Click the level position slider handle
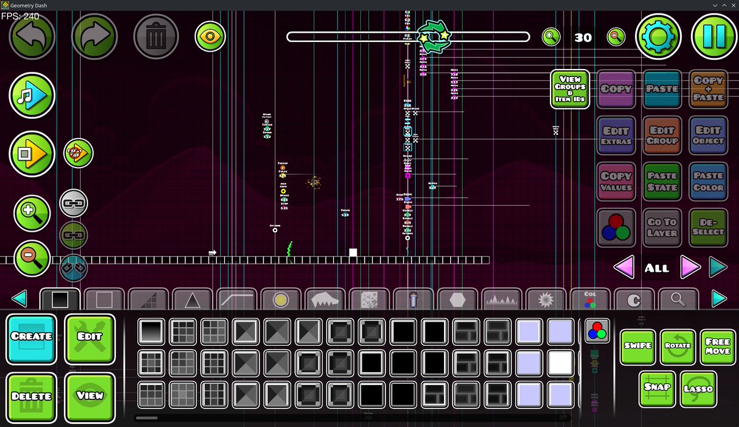The width and height of the screenshot is (739, 427). [x=433, y=36]
